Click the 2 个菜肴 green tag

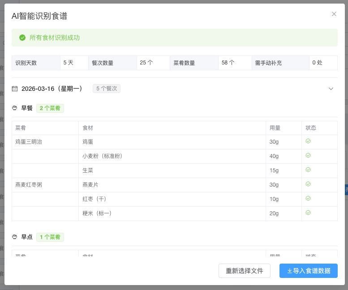(x=50, y=108)
